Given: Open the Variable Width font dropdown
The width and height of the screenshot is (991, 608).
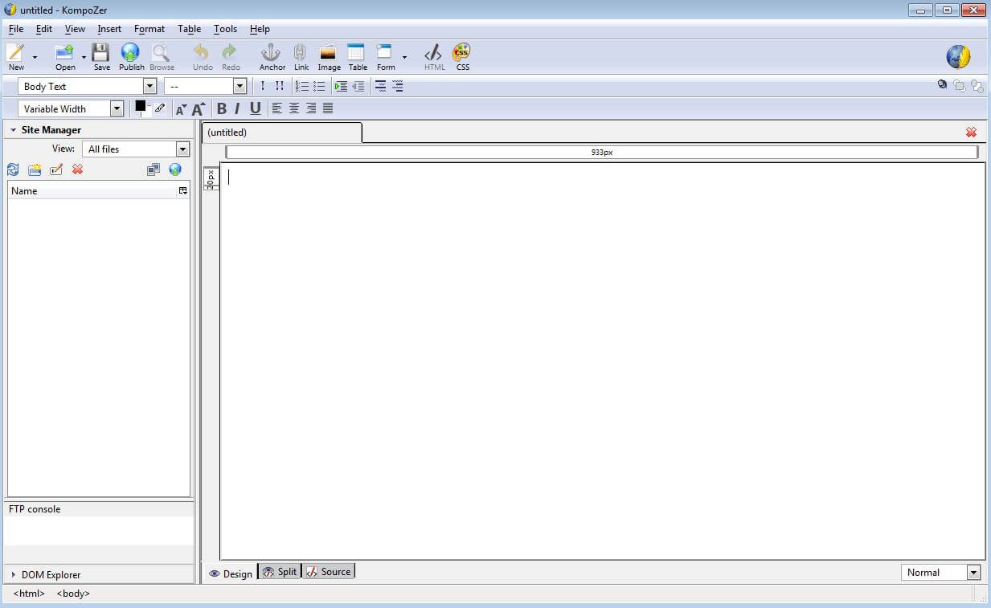Looking at the screenshot, I should [x=117, y=108].
